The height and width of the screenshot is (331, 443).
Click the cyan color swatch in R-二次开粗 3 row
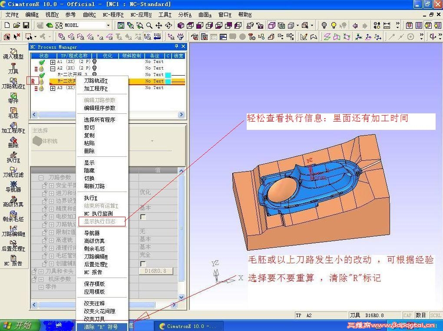[x=168, y=75]
